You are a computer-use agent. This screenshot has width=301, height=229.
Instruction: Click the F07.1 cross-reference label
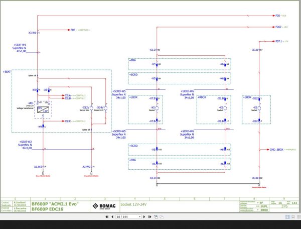pos(278,41)
